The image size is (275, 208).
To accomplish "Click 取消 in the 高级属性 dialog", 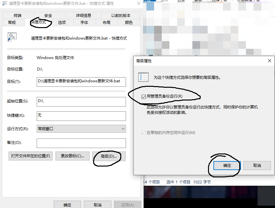I will pyautogui.click(x=257, y=165).
